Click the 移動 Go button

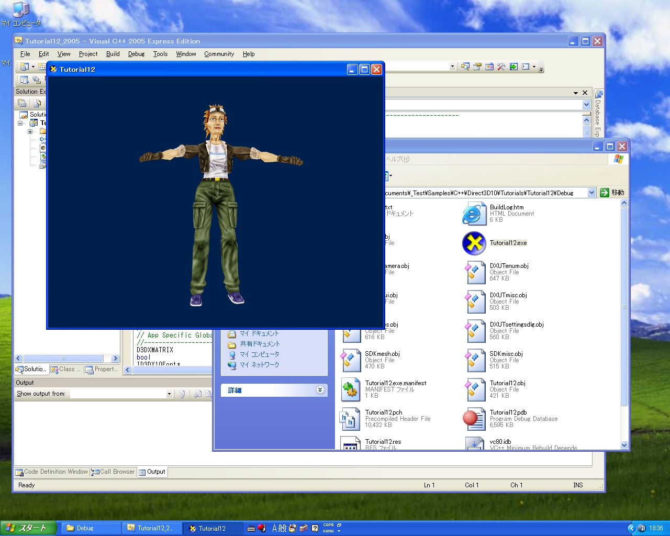click(612, 193)
